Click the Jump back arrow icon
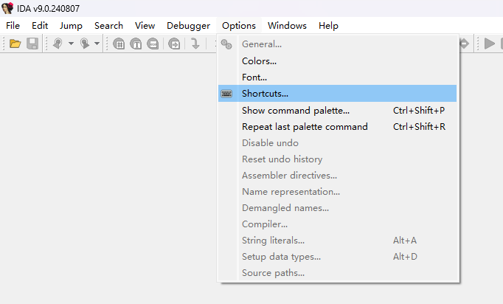Viewport: 503px width, 304px height. [58, 44]
